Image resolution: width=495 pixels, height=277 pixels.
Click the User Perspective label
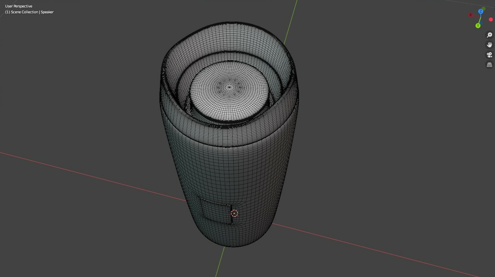18,6
